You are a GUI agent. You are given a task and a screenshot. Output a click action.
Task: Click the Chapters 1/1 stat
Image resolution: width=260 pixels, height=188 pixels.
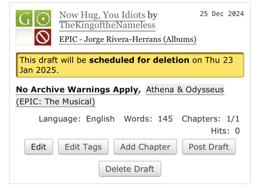(x=211, y=119)
